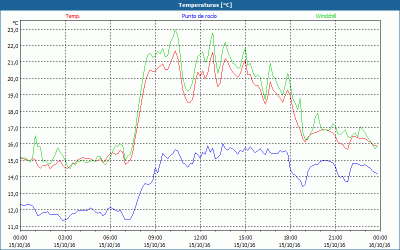The height and width of the screenshot is (250, 400).
Task: Click the 21:00 time axis label
Action: pos(335,238)
